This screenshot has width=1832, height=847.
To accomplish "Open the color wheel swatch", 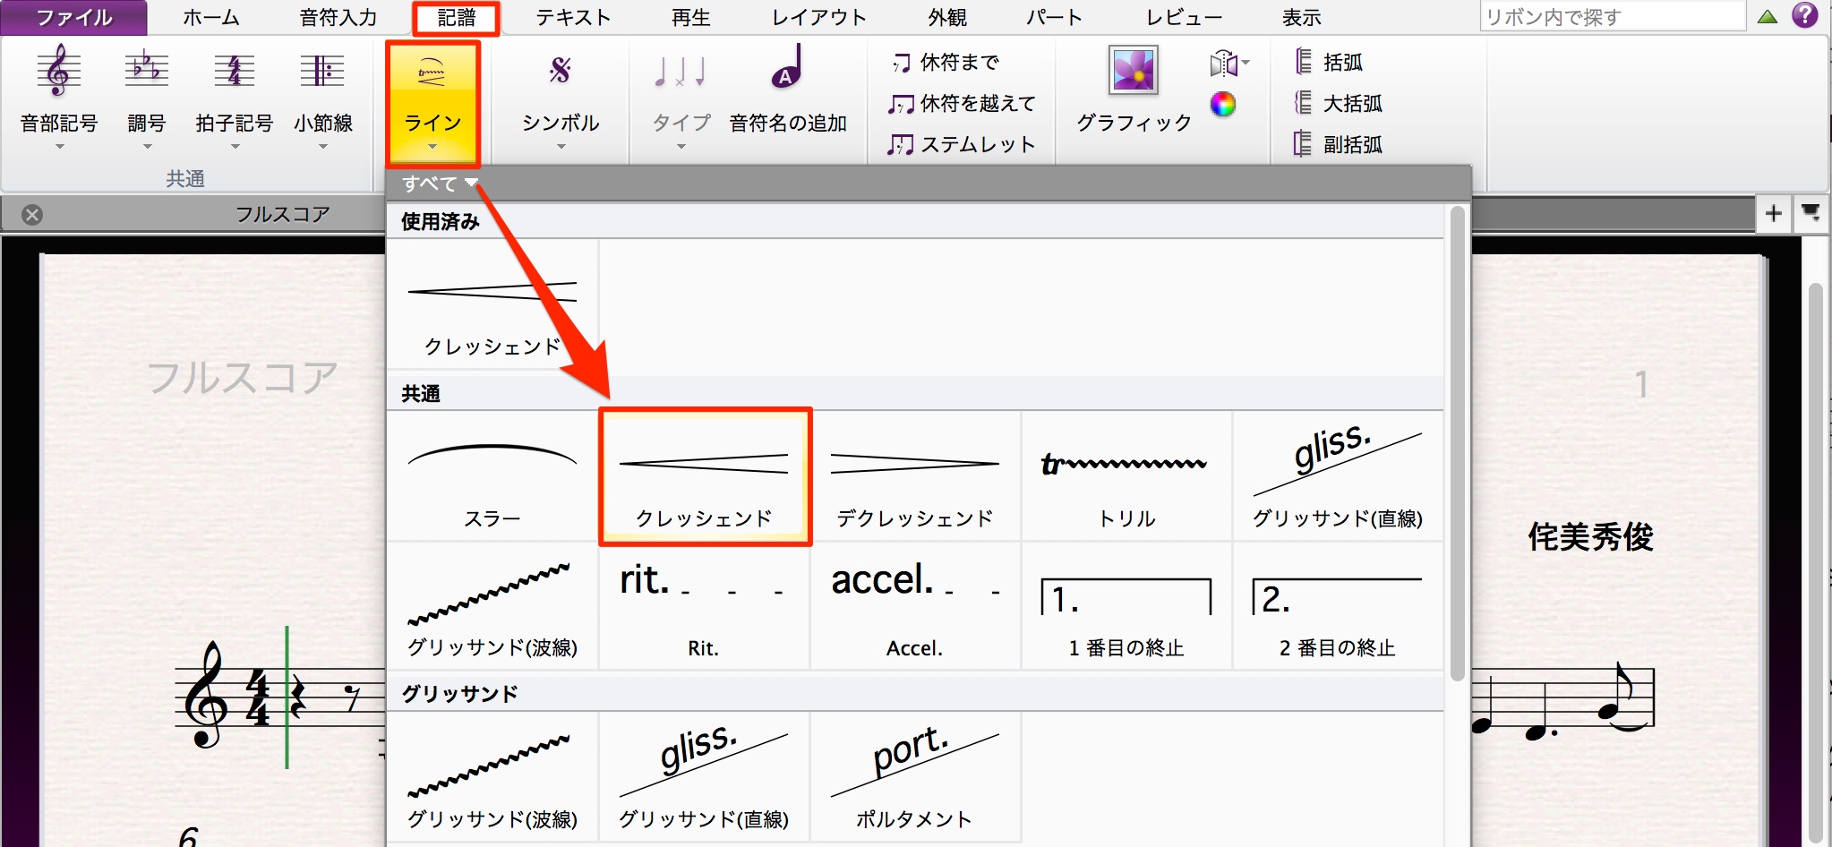I will tap(1223, 105).
